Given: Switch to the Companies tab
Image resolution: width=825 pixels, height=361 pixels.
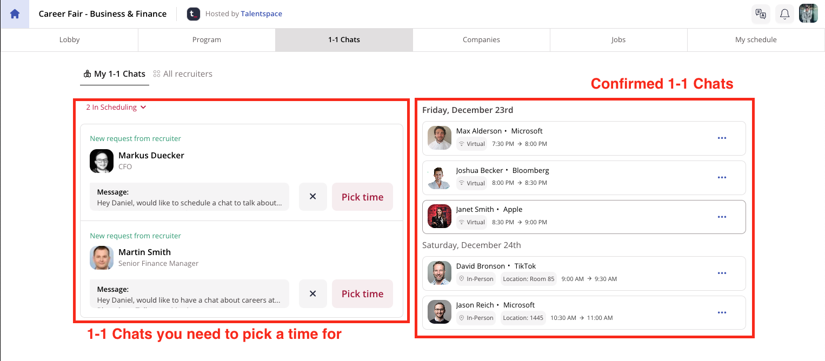Looking at the screenshot, I should click(x=481, y=39).
